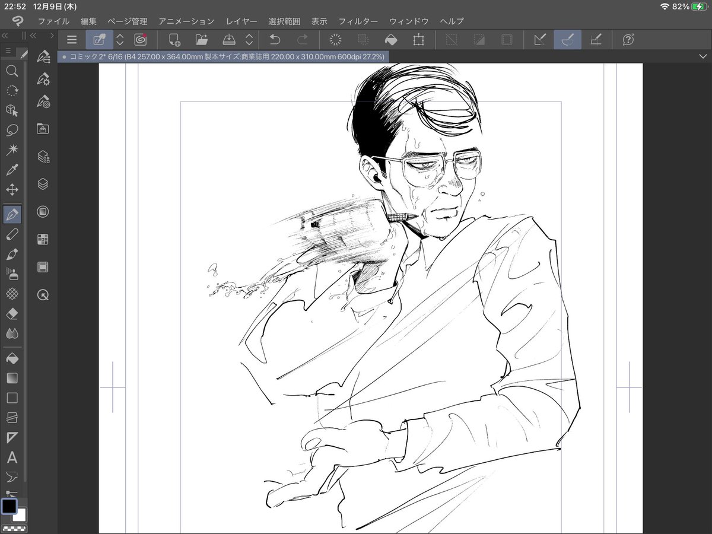712x534 pixels.
Task: Open the フィルター menu
Action: [x=358, y=21]
